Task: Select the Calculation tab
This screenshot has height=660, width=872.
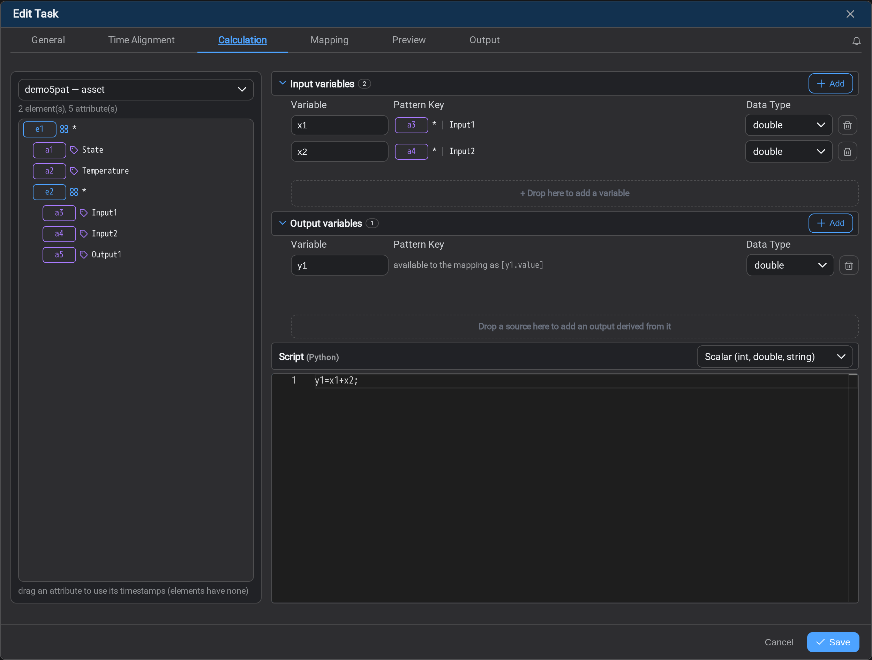Action: (x=242, y=40)
